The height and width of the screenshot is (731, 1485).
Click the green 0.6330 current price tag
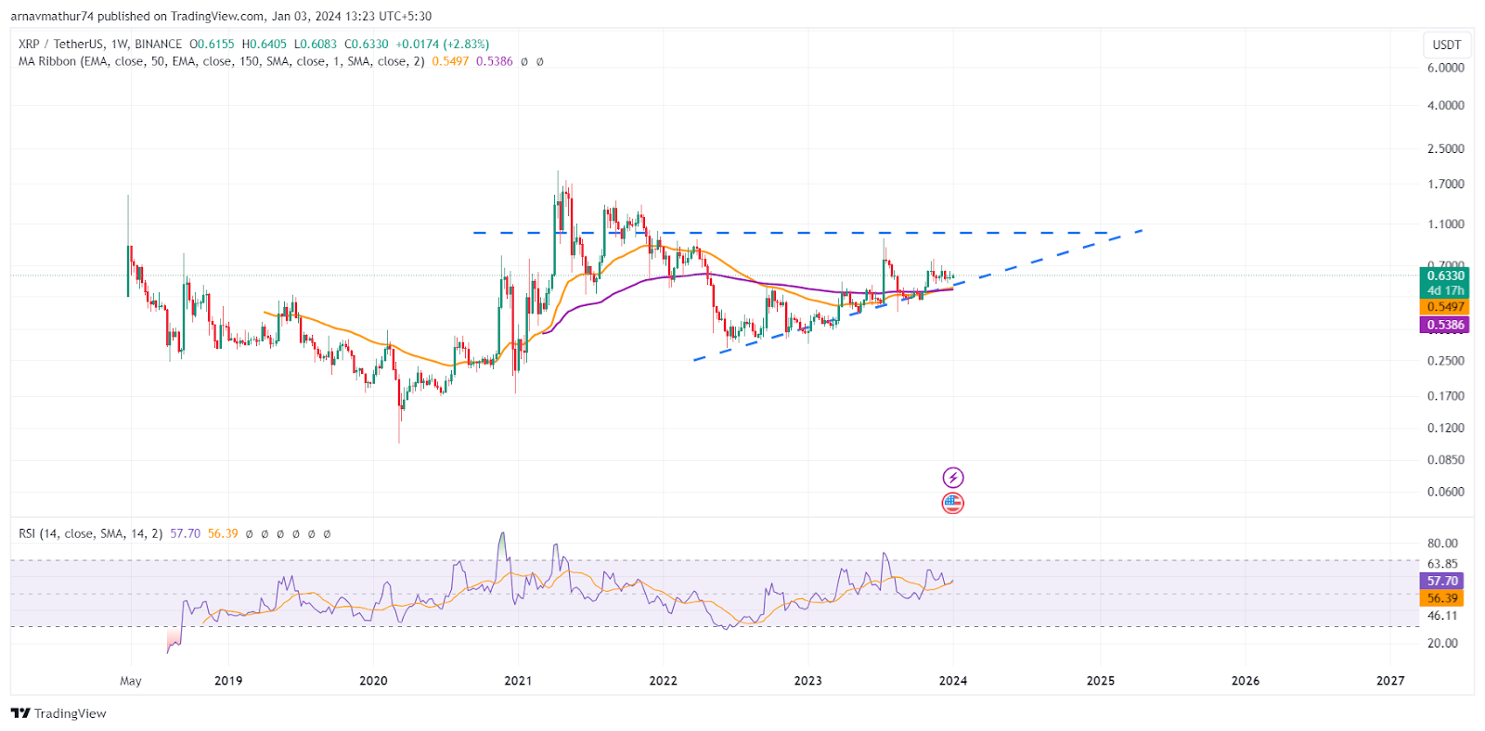pos(1445,276)
